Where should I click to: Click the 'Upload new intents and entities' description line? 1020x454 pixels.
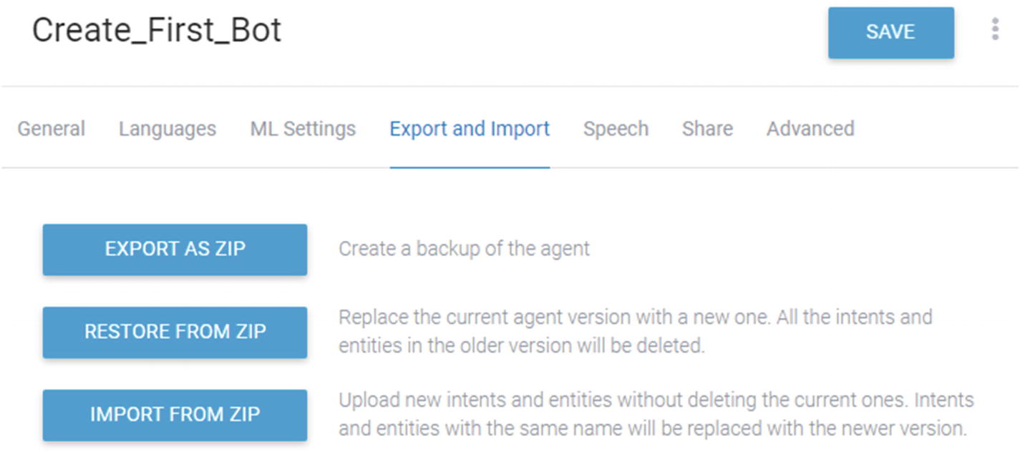(656, 399)
